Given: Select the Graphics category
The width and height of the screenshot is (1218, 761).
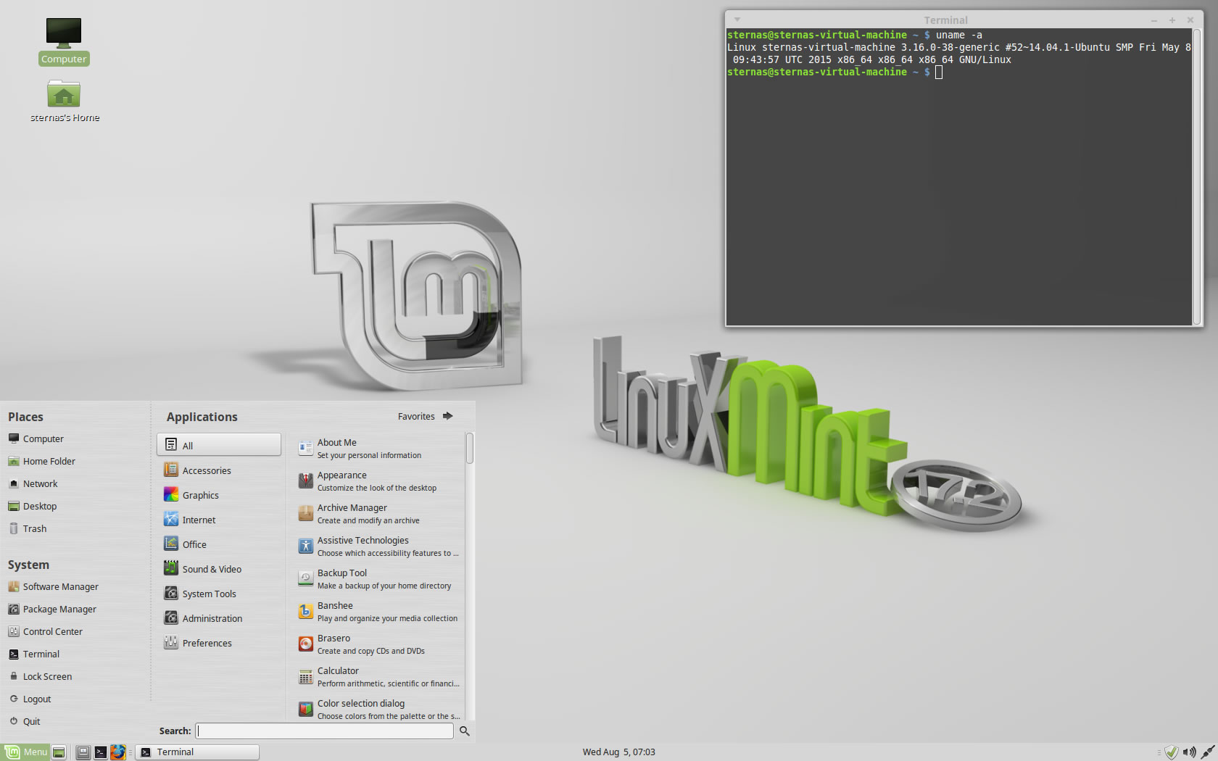Looking at the screenshot, I should point(219,495).
